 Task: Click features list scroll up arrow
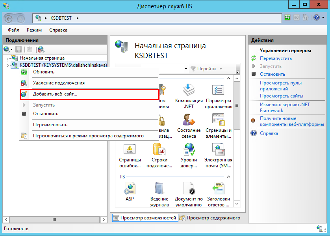(x=237, y=79)
